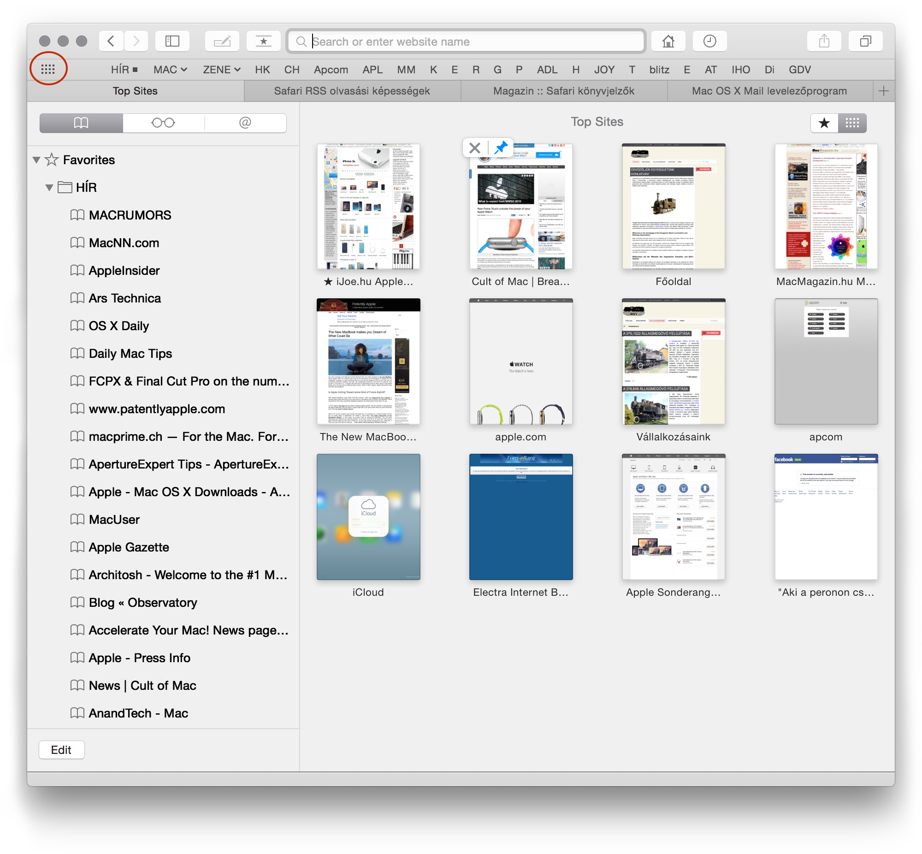Open the HÍR favorites bar folder
Screen dimensions: 922x854
click(x=124, y=70)
